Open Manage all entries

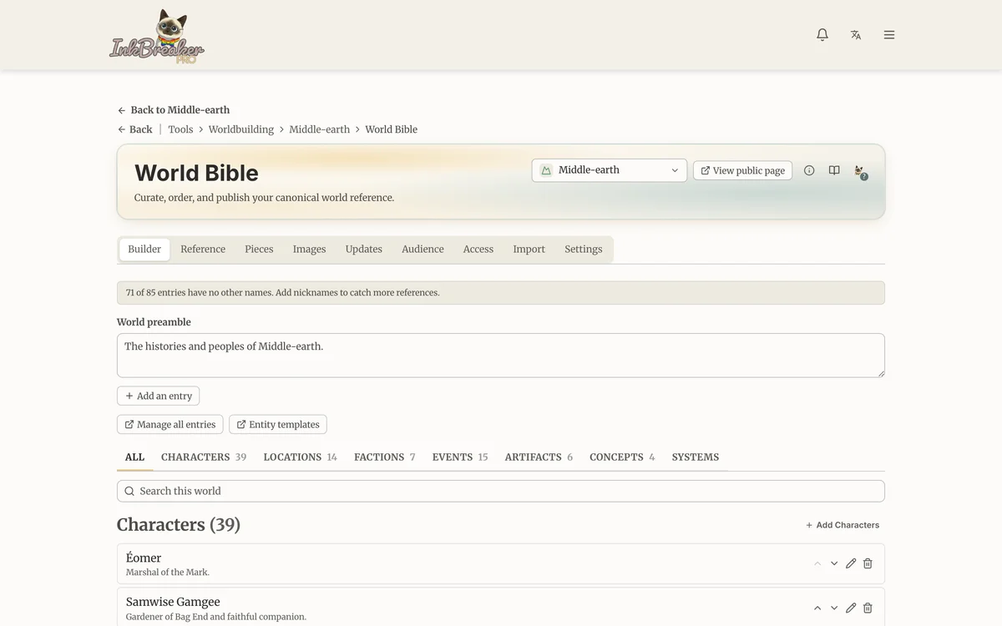point(170,424)
